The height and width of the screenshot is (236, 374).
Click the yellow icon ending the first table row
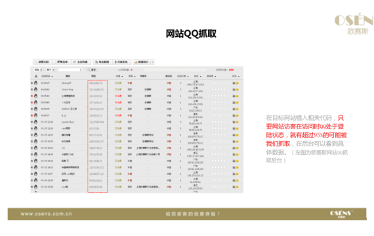point(238,83)
